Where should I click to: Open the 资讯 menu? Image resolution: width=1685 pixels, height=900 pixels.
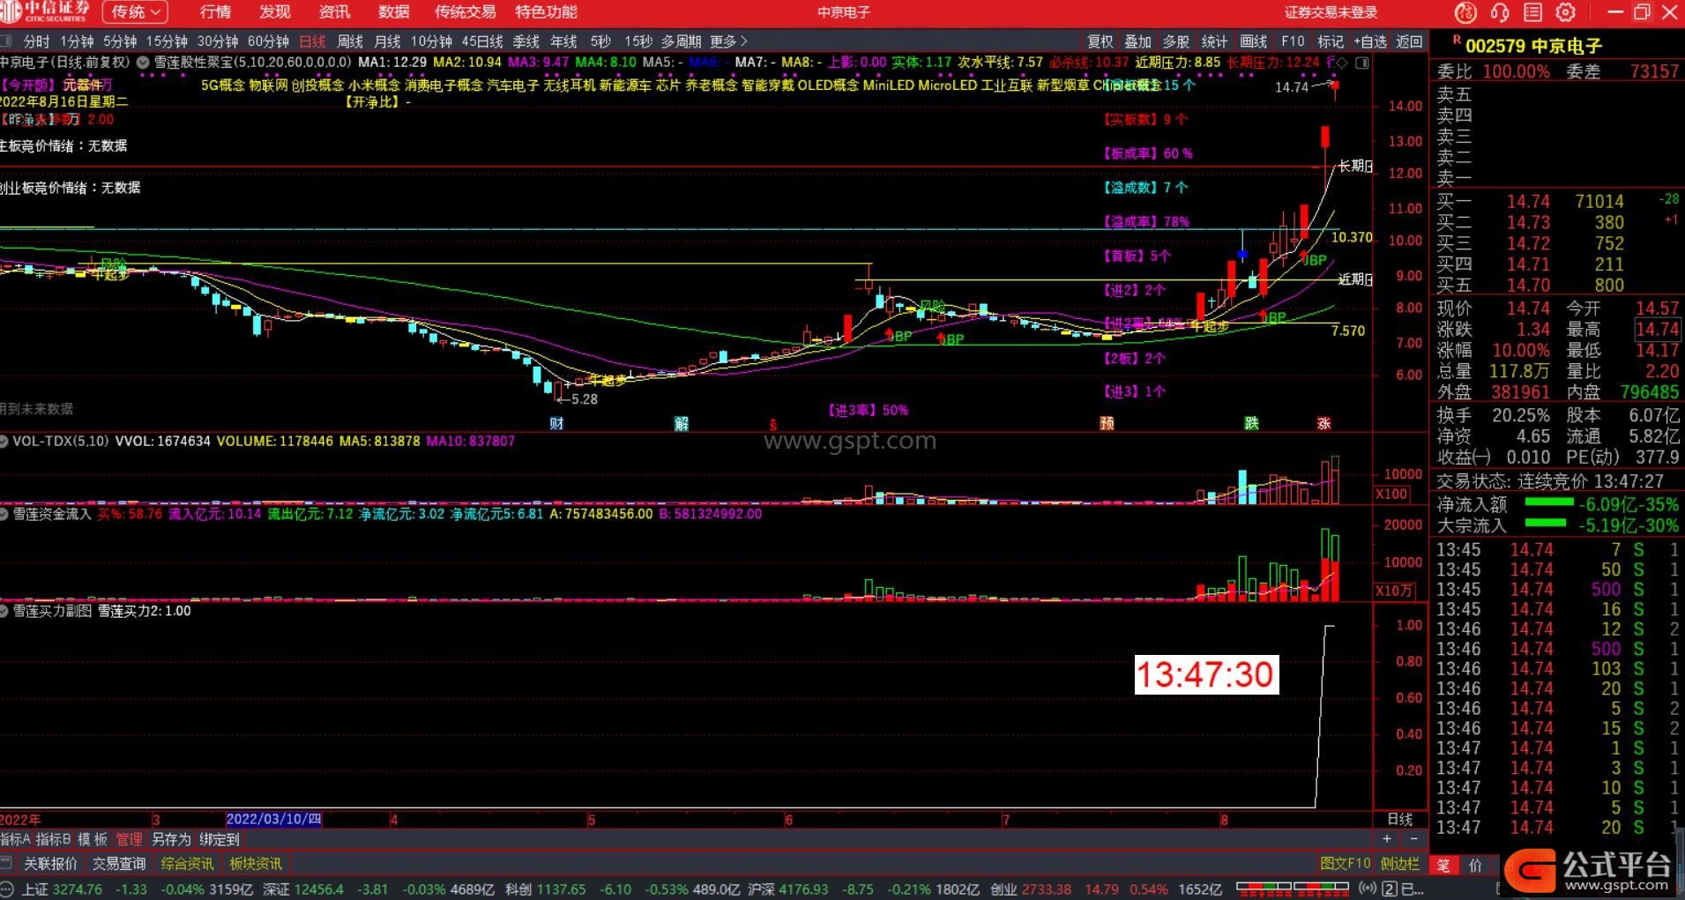(x=334, y=12)
